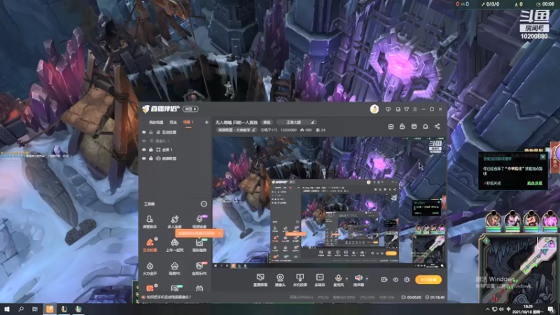Screen dimensions: 560x315
Task: Open the gift box tool in toolbox
Action: pyautogui.click(x=199, y=288)
